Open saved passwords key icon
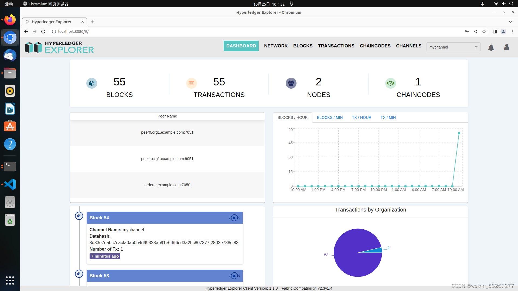 coord(467,32)
